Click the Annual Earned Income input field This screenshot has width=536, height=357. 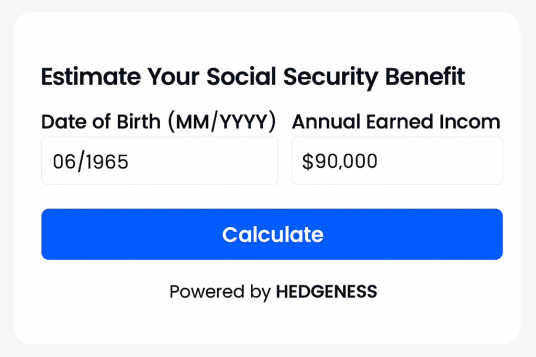(x=397, y=161)
